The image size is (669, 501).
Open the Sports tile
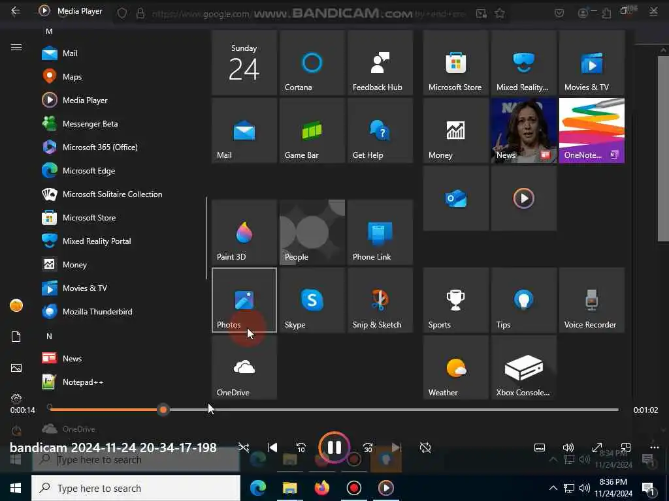455,300
